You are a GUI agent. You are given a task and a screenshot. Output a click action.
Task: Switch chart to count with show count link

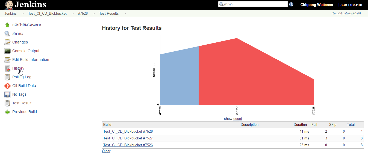click(237, 119)
